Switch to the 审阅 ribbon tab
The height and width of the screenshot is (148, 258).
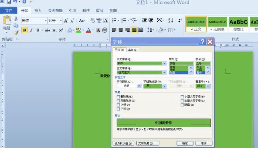point(100,11)
